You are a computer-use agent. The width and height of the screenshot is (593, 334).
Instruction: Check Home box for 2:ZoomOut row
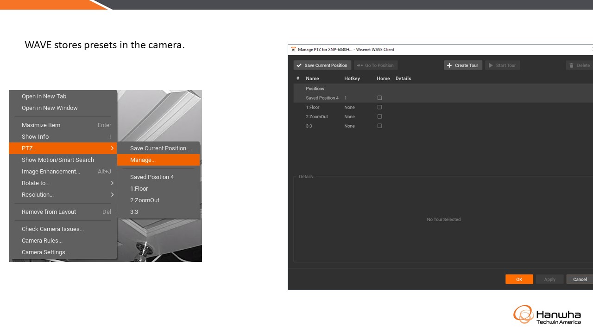(x=379, y=116)
